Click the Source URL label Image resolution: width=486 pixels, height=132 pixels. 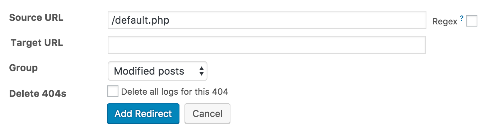pyautogui.click(x=36, y=18)
